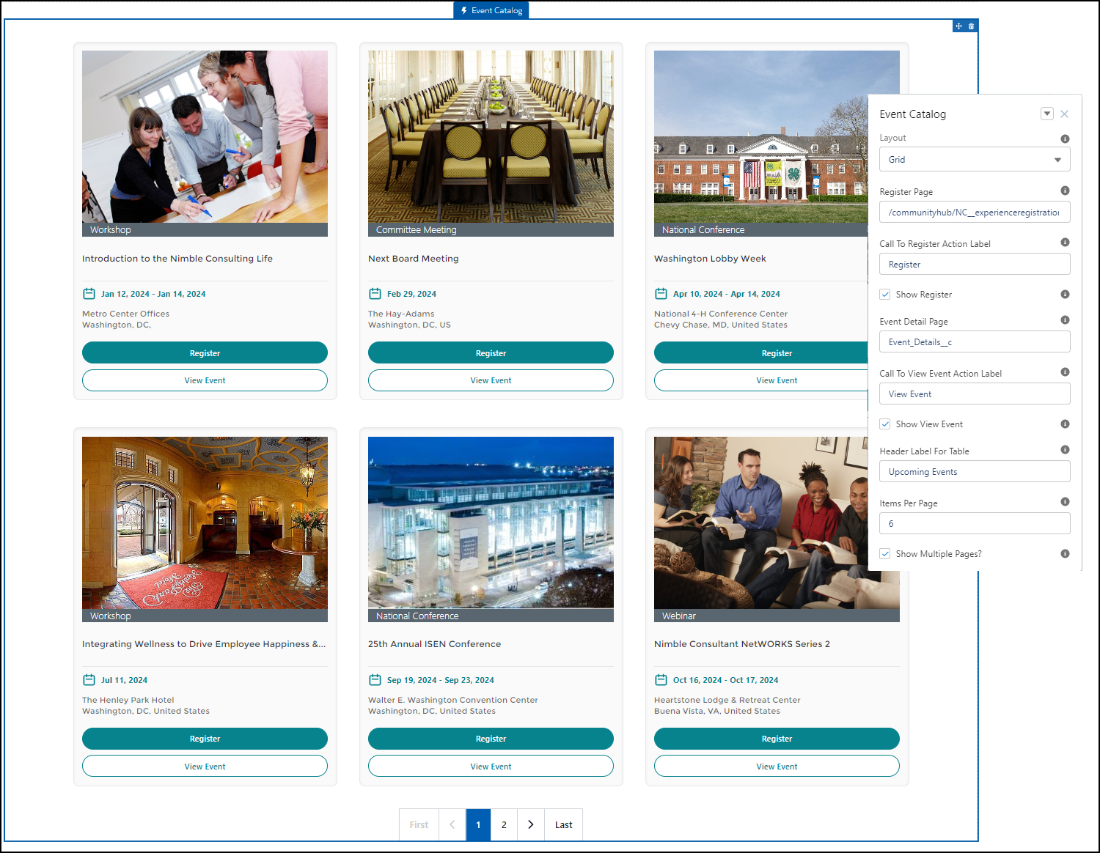Expand the Event Catalog panel options menu
The width and height of the screenshot is (1100, 853).
click(1047, 114)
